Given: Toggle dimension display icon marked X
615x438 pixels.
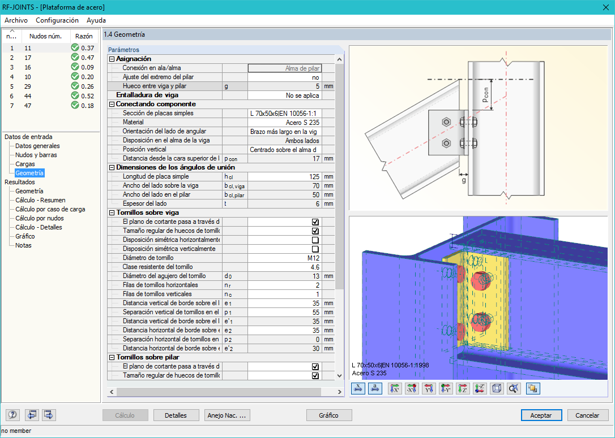Looking at the screenshot, I should pyautogui.click(x=358, y=388).
